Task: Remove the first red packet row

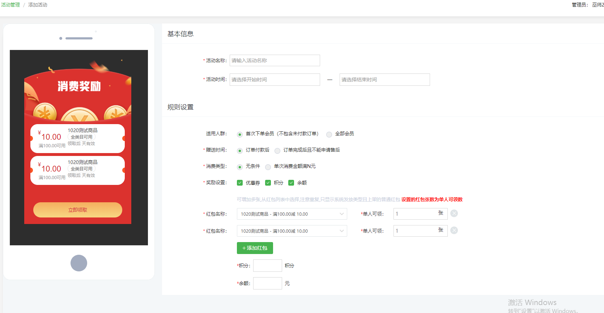Action: click(454, 213)
